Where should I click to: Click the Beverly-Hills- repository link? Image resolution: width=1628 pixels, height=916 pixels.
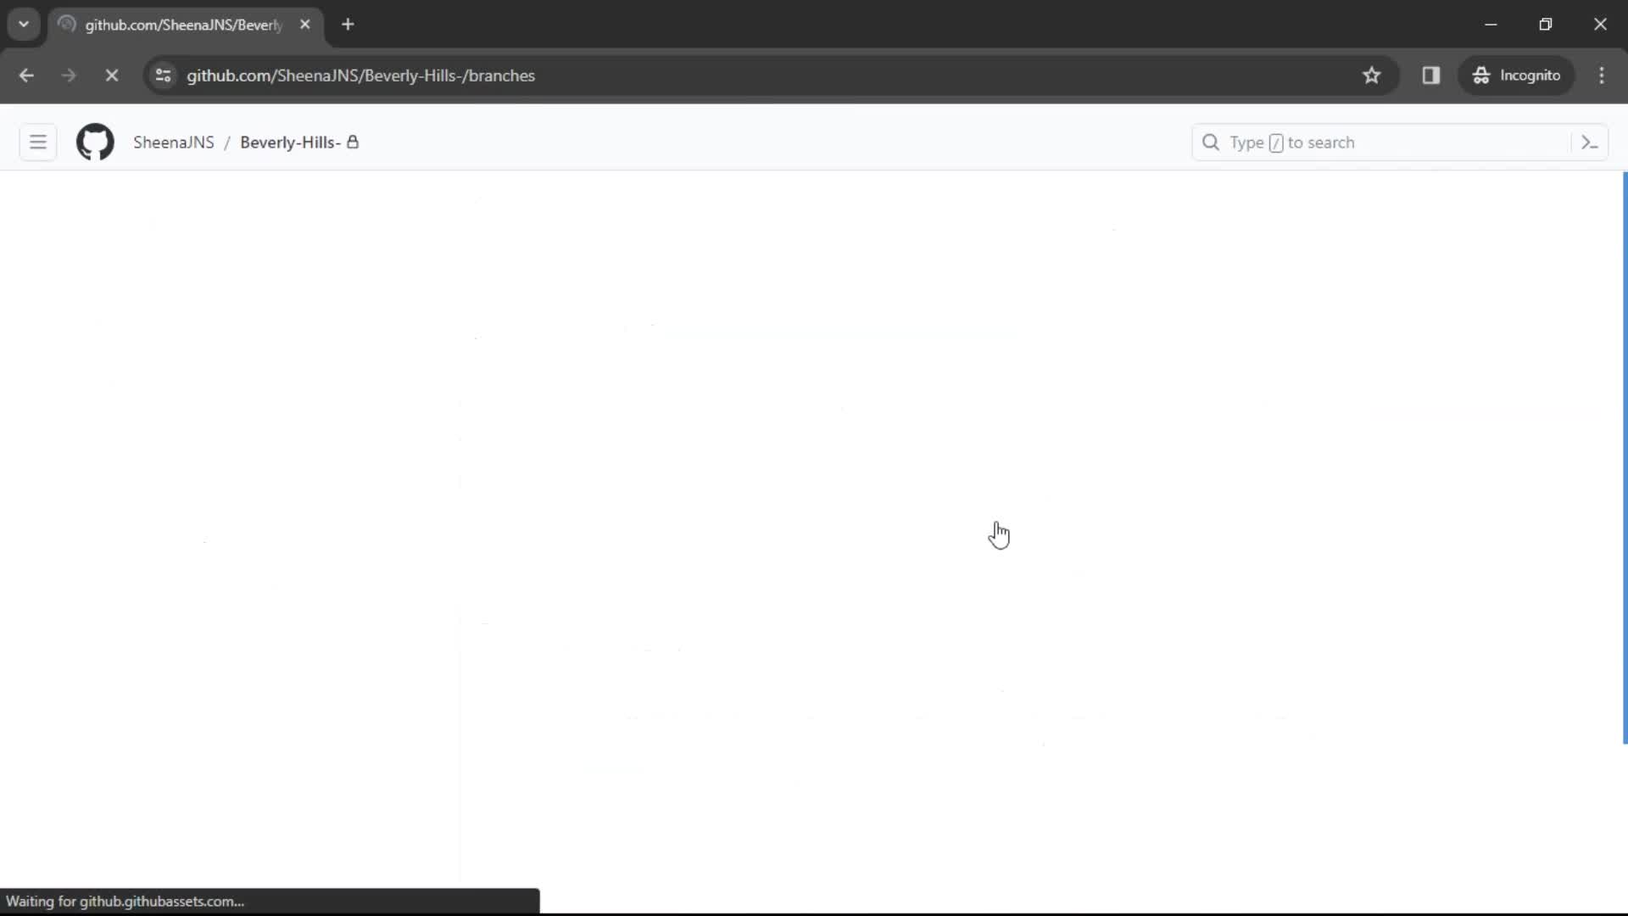pyautogui.click(x=290, y=142)
